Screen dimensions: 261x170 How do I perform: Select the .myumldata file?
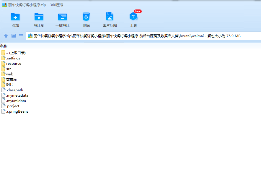pos(14,101)
